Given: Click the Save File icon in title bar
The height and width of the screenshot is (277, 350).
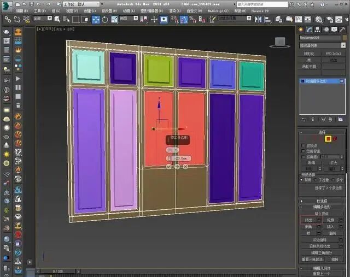Looking at the screenshot, I should pyautogui.click(x=31, y=4).
